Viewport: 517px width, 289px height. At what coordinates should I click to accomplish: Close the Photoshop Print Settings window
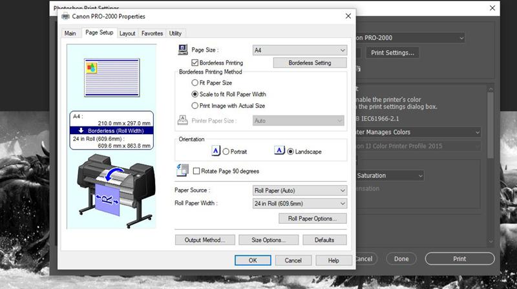(492, 8)
